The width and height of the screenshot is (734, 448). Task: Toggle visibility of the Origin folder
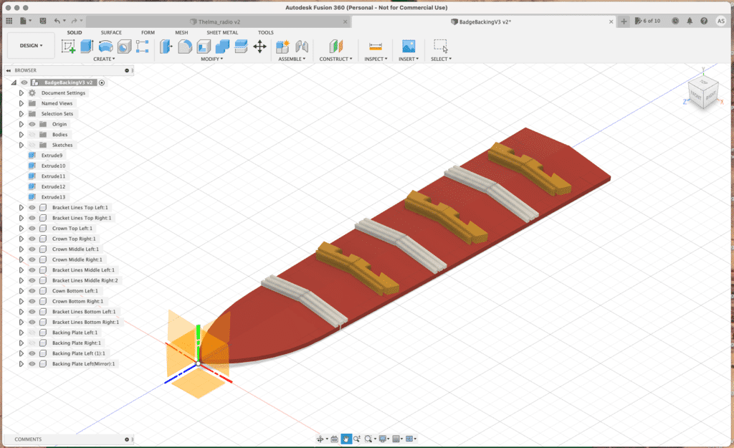point(32,124)
